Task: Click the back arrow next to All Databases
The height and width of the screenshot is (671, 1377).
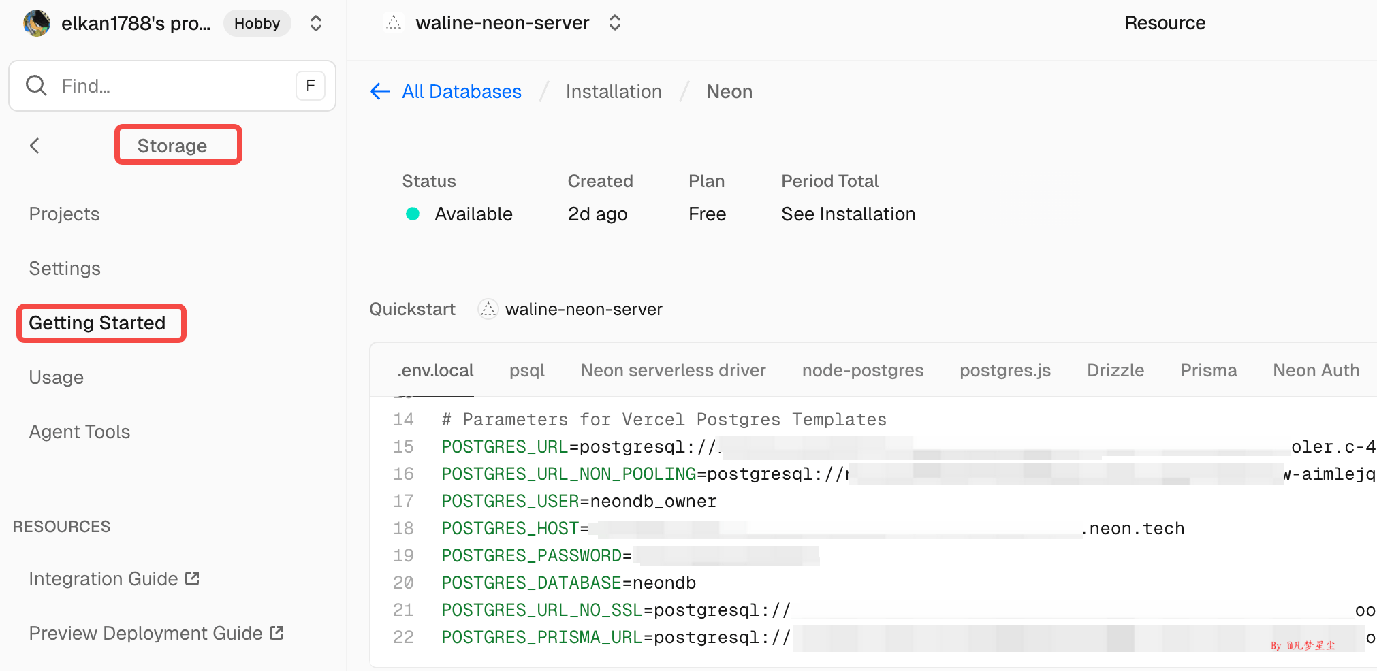Action: (379, 91)
